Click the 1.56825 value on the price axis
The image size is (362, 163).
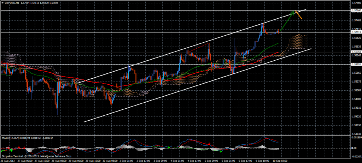coord(356,38)
